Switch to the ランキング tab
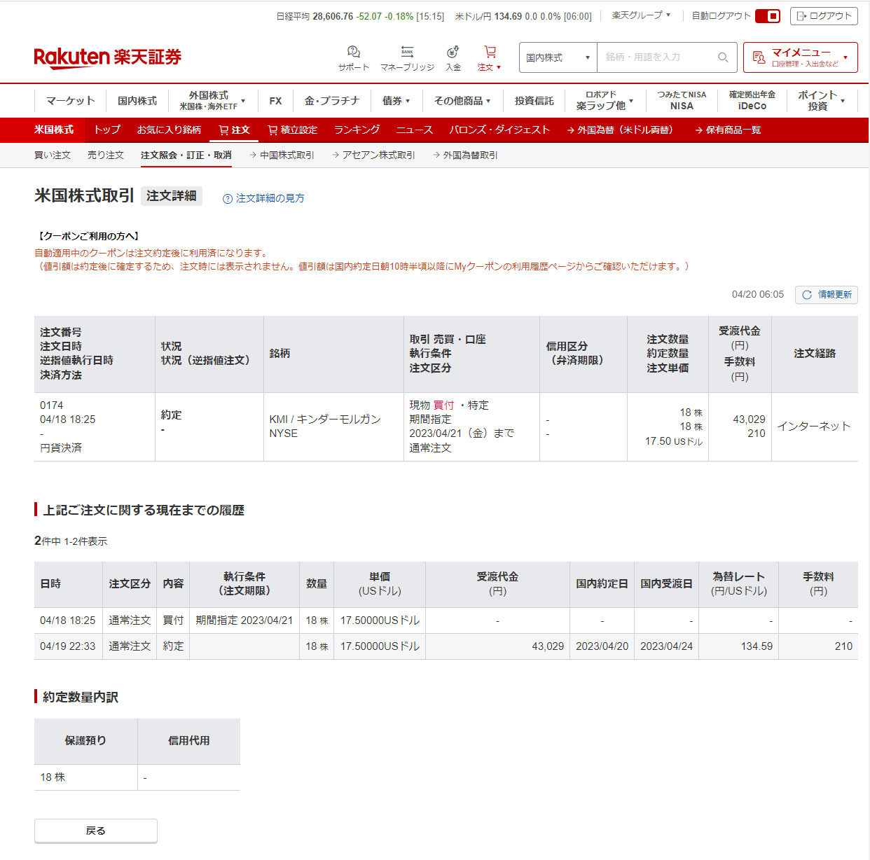 [357, 130]
